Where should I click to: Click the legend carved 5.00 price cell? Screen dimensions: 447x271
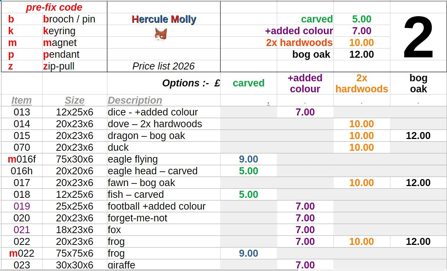[x=362, y=19]
